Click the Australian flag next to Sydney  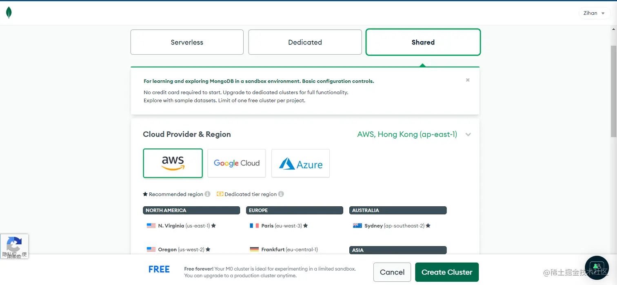(357, 225)
